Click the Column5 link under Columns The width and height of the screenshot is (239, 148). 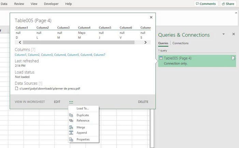[x=73, y=55]
